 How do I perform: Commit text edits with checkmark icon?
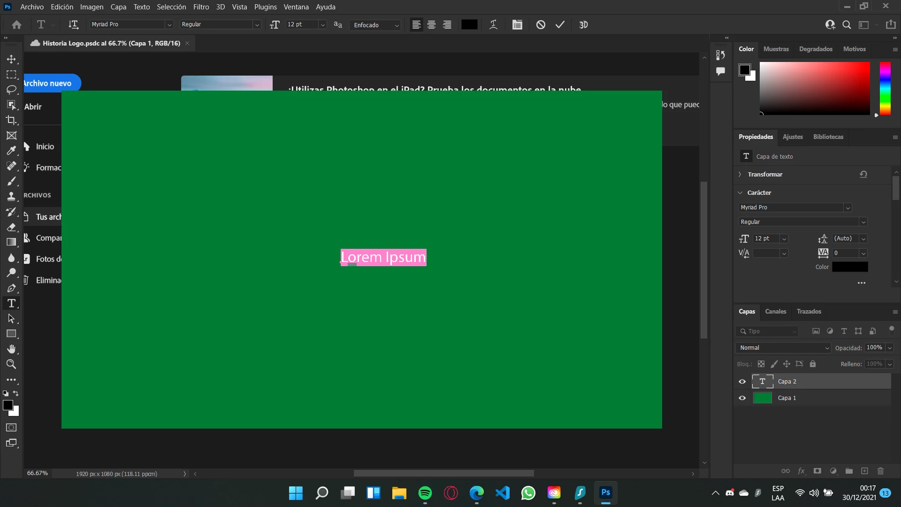point(560,25)
